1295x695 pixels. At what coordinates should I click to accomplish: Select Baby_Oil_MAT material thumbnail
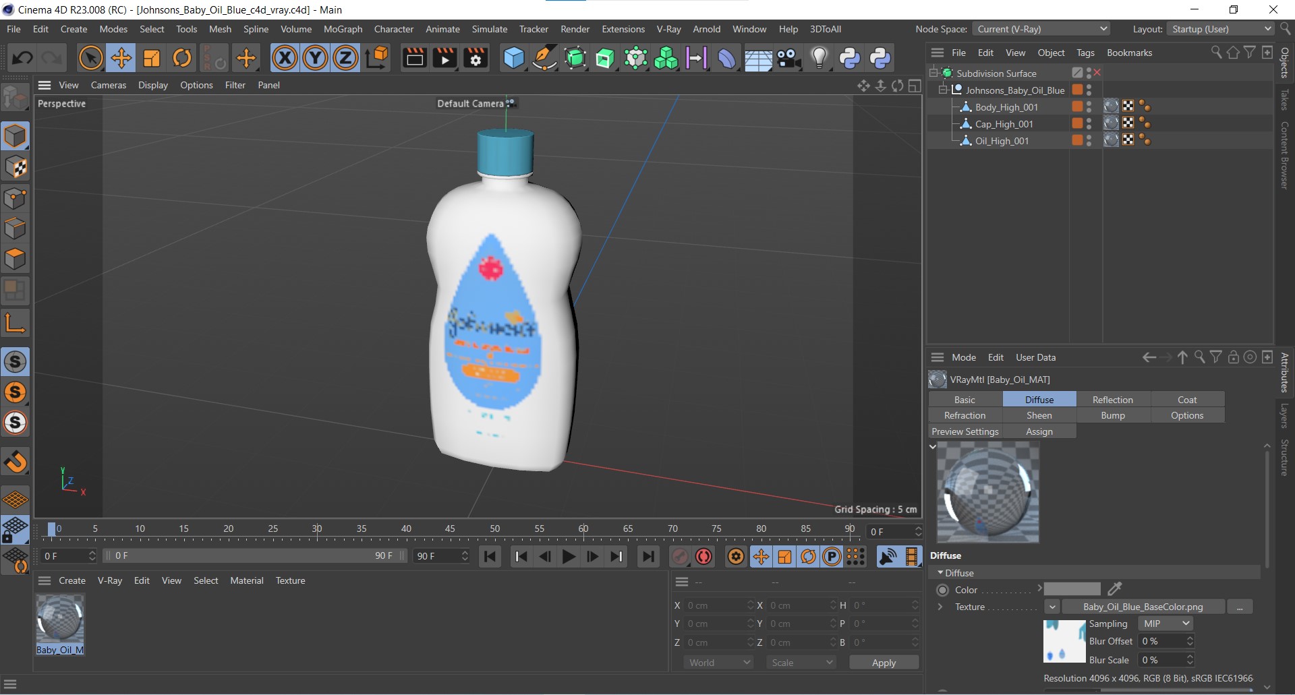60,619
